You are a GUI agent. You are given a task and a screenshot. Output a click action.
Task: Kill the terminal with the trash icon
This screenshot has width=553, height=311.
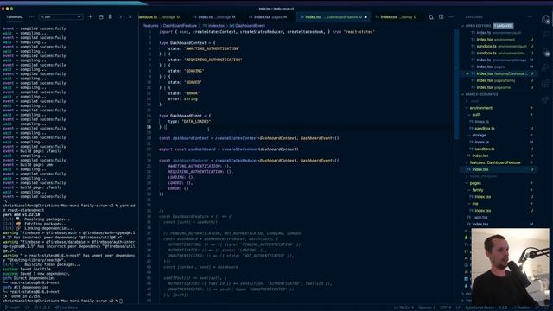click(111, 16)
